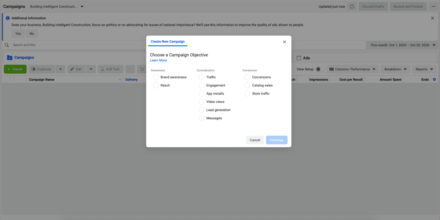The height and width of the screenshot is (220, 440).
Task: Pick the Lead generation objective
Action: (x=202, y=110)
